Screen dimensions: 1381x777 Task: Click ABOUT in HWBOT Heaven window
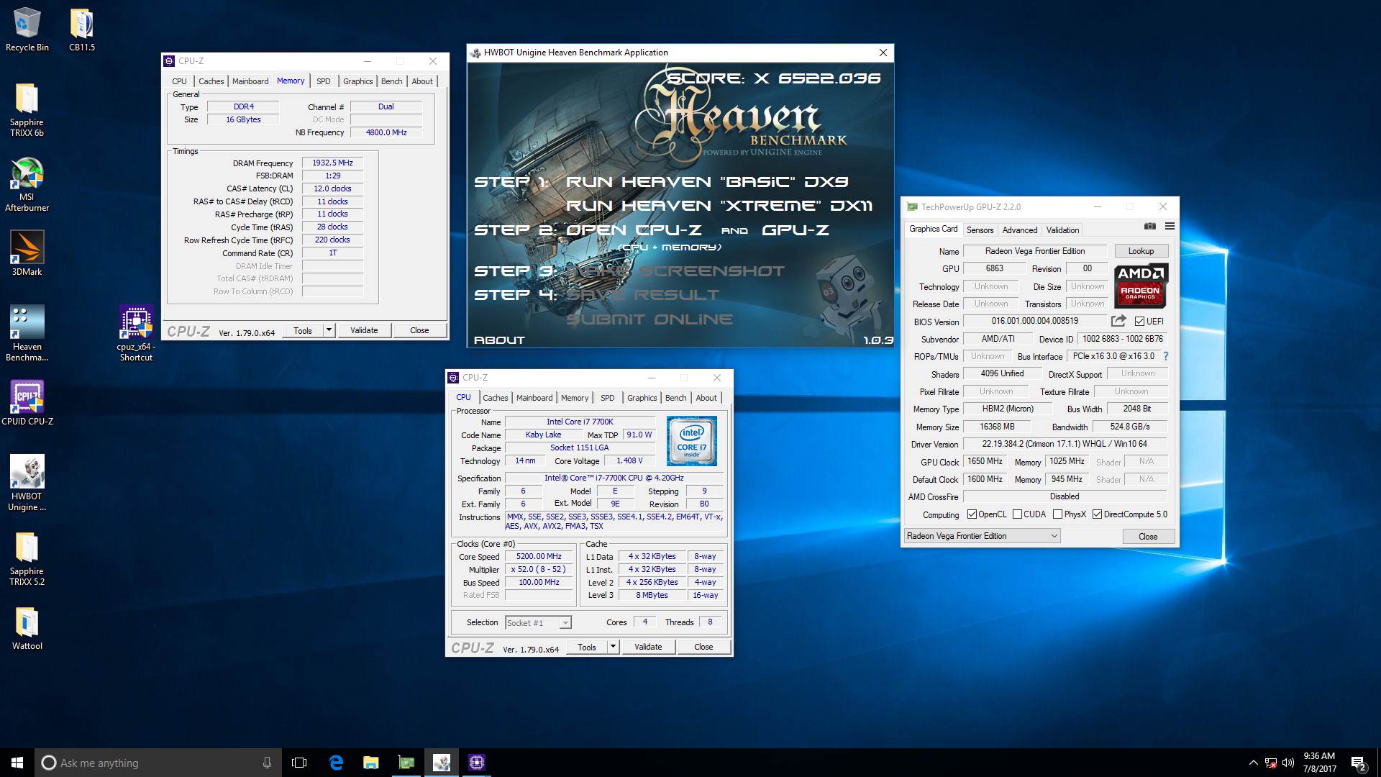coord(499,340)
